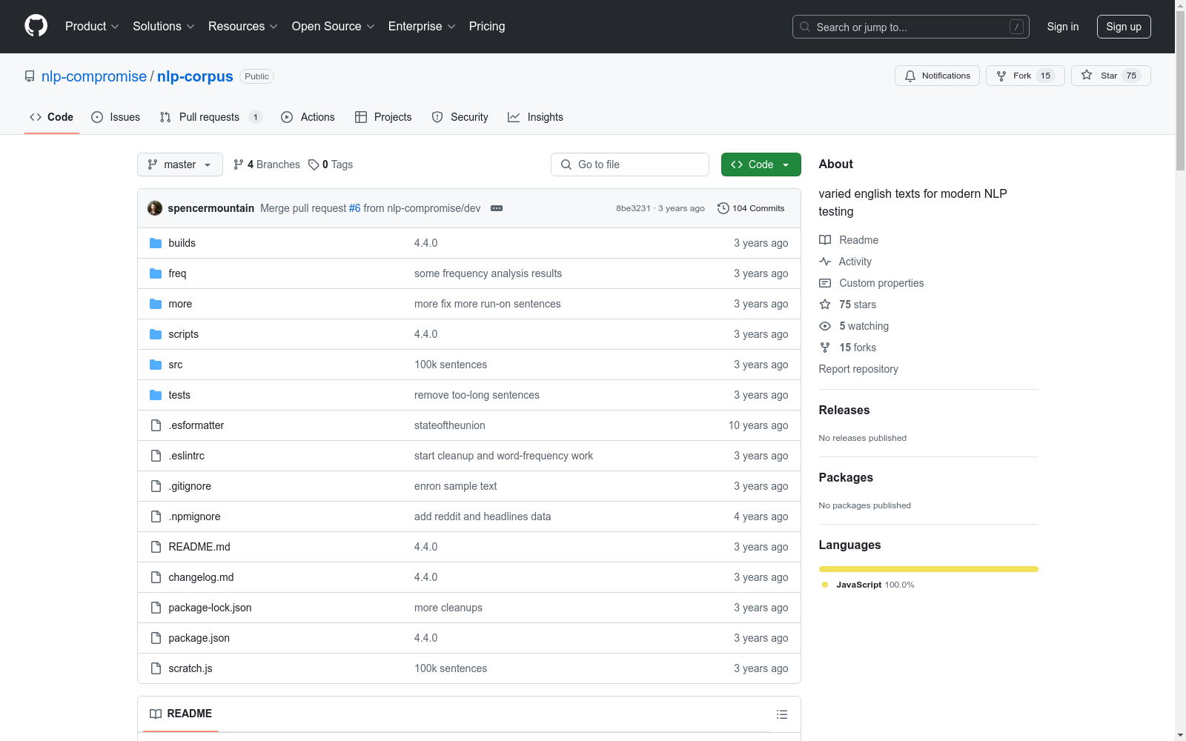Click the forks icon in About
Screen dimensions: 1186x741
click(825, 348)
